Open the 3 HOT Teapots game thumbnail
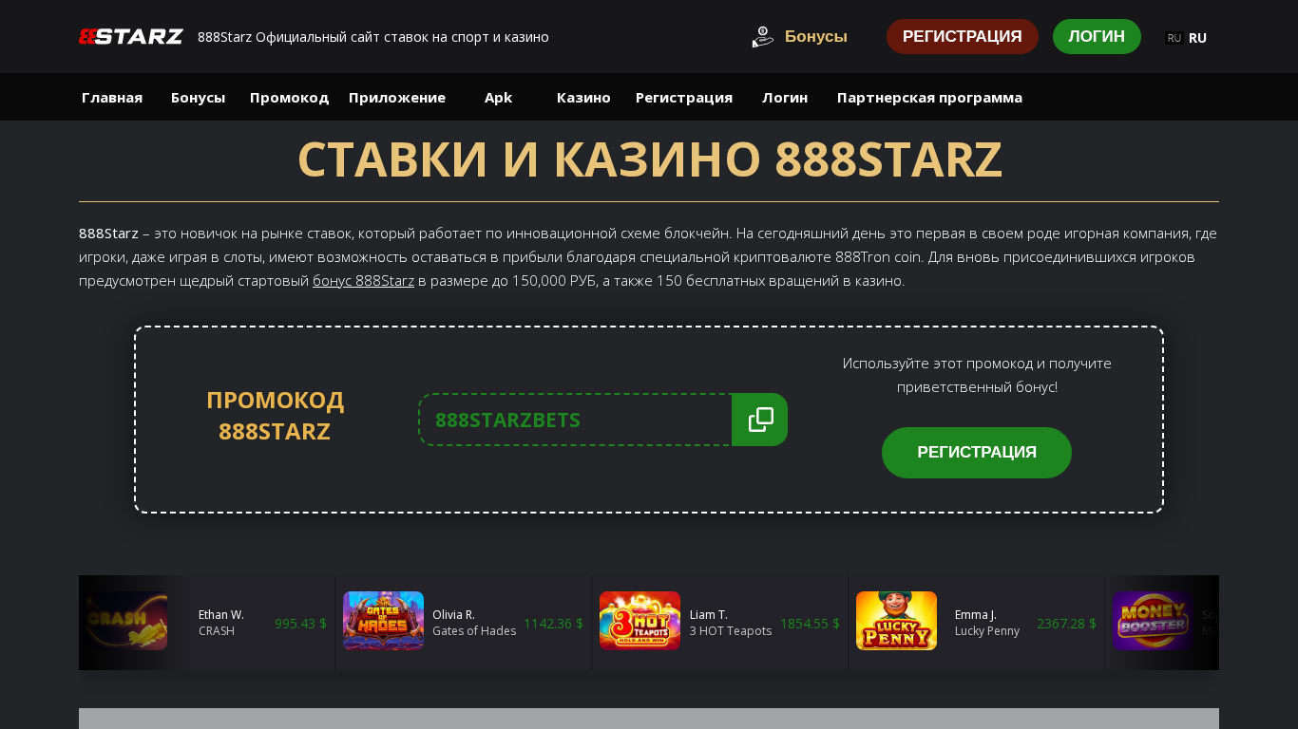Image resolution: width=1298 pixels, height=729 pixels. coord(639,621)
